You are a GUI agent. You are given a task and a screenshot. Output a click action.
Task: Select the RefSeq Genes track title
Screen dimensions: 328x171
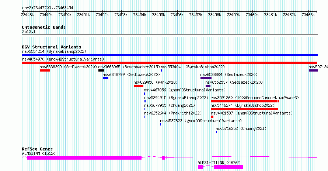click(x=38, y=149)
